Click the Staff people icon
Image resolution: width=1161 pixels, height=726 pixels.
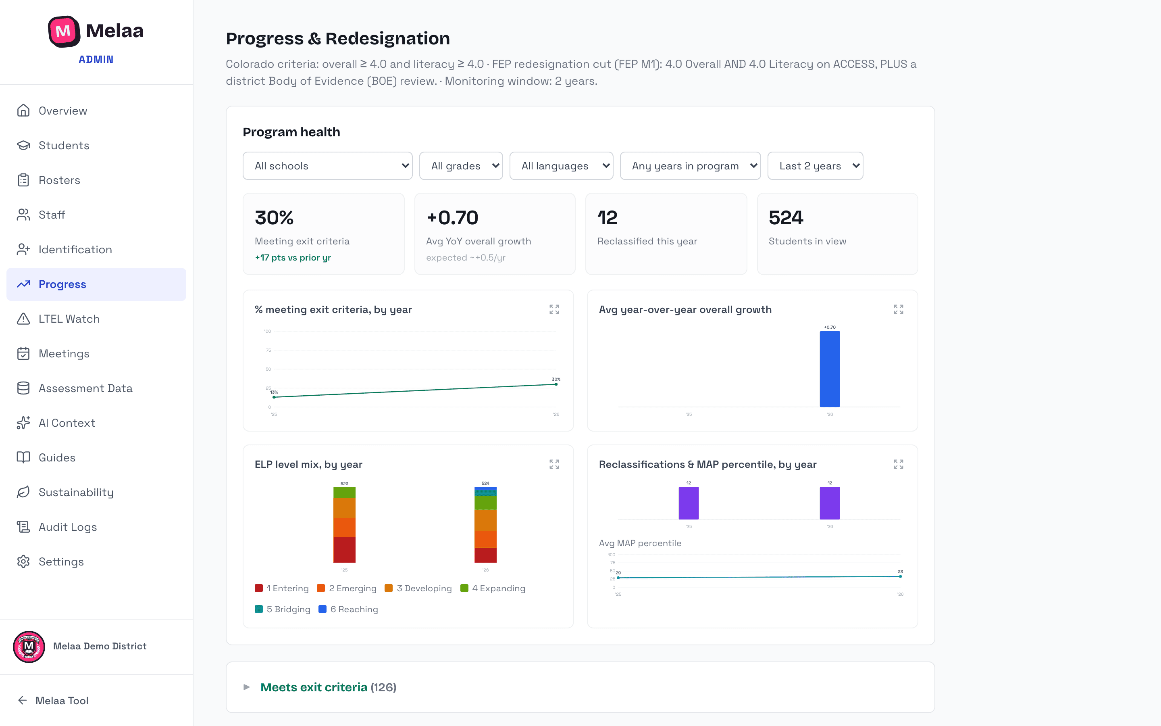point(23,215)
